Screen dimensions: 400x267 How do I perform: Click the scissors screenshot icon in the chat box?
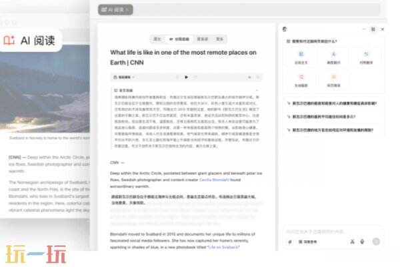click(x=352, y=242)
